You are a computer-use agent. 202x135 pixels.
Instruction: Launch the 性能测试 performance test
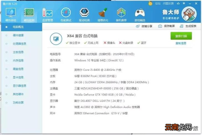click(66, 14)
